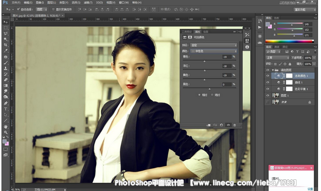The width and height of the screenshot is (321, 191).
Task: Open the 颜色 dropdown showing 中性色
Action: pos(213,51)
